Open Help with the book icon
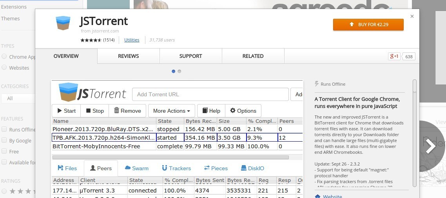 [211, 111]
